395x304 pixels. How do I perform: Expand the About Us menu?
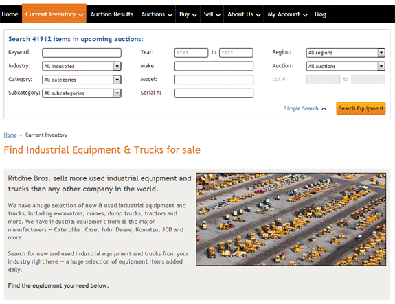(x=244, y=14)
